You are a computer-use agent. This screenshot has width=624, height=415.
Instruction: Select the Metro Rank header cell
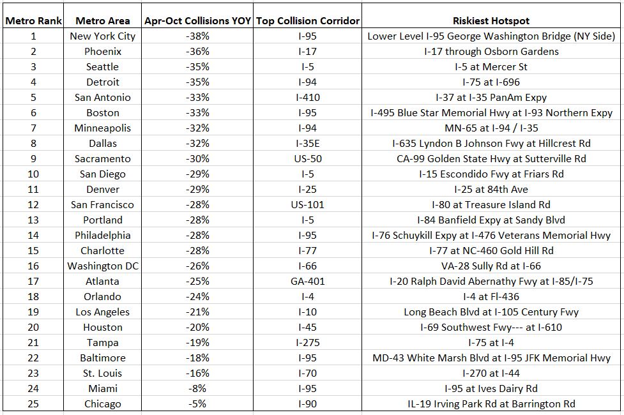(33, 20)
